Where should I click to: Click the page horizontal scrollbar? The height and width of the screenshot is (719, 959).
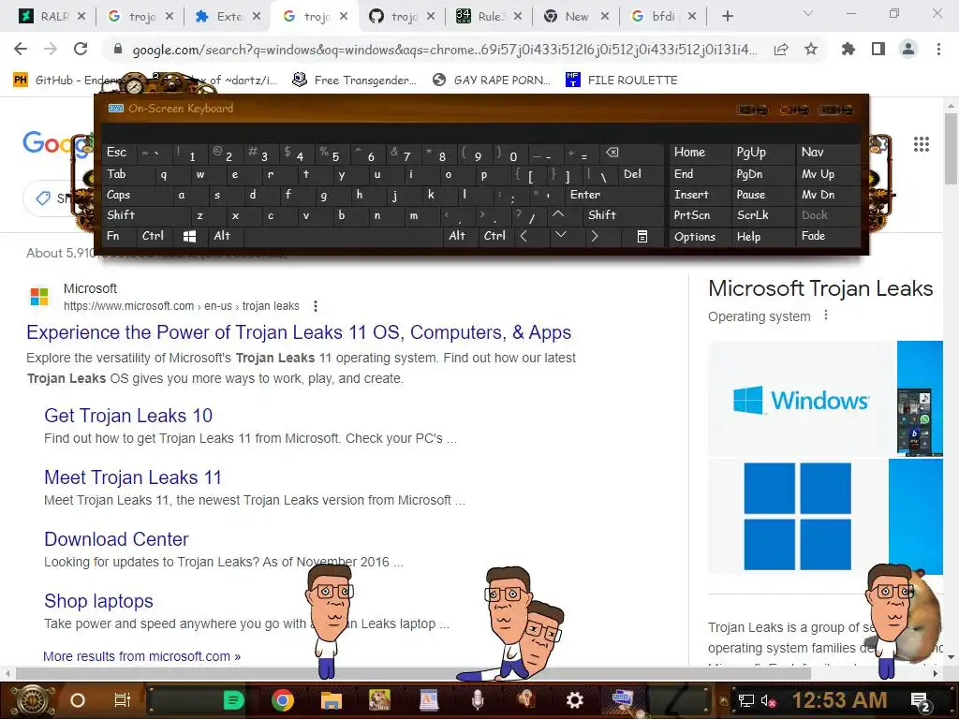413,673
